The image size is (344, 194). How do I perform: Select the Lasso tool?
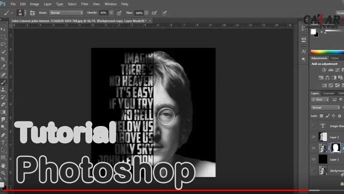click(x=3, y=44)
